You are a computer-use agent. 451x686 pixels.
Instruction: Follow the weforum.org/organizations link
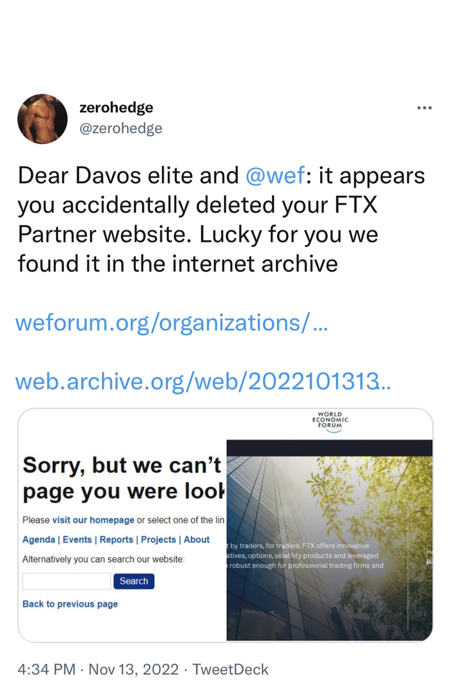click(x=171, y=321)
